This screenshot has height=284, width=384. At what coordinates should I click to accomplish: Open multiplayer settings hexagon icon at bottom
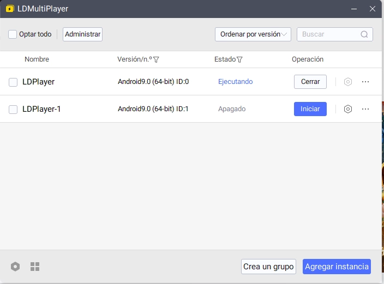coord(15,267)
